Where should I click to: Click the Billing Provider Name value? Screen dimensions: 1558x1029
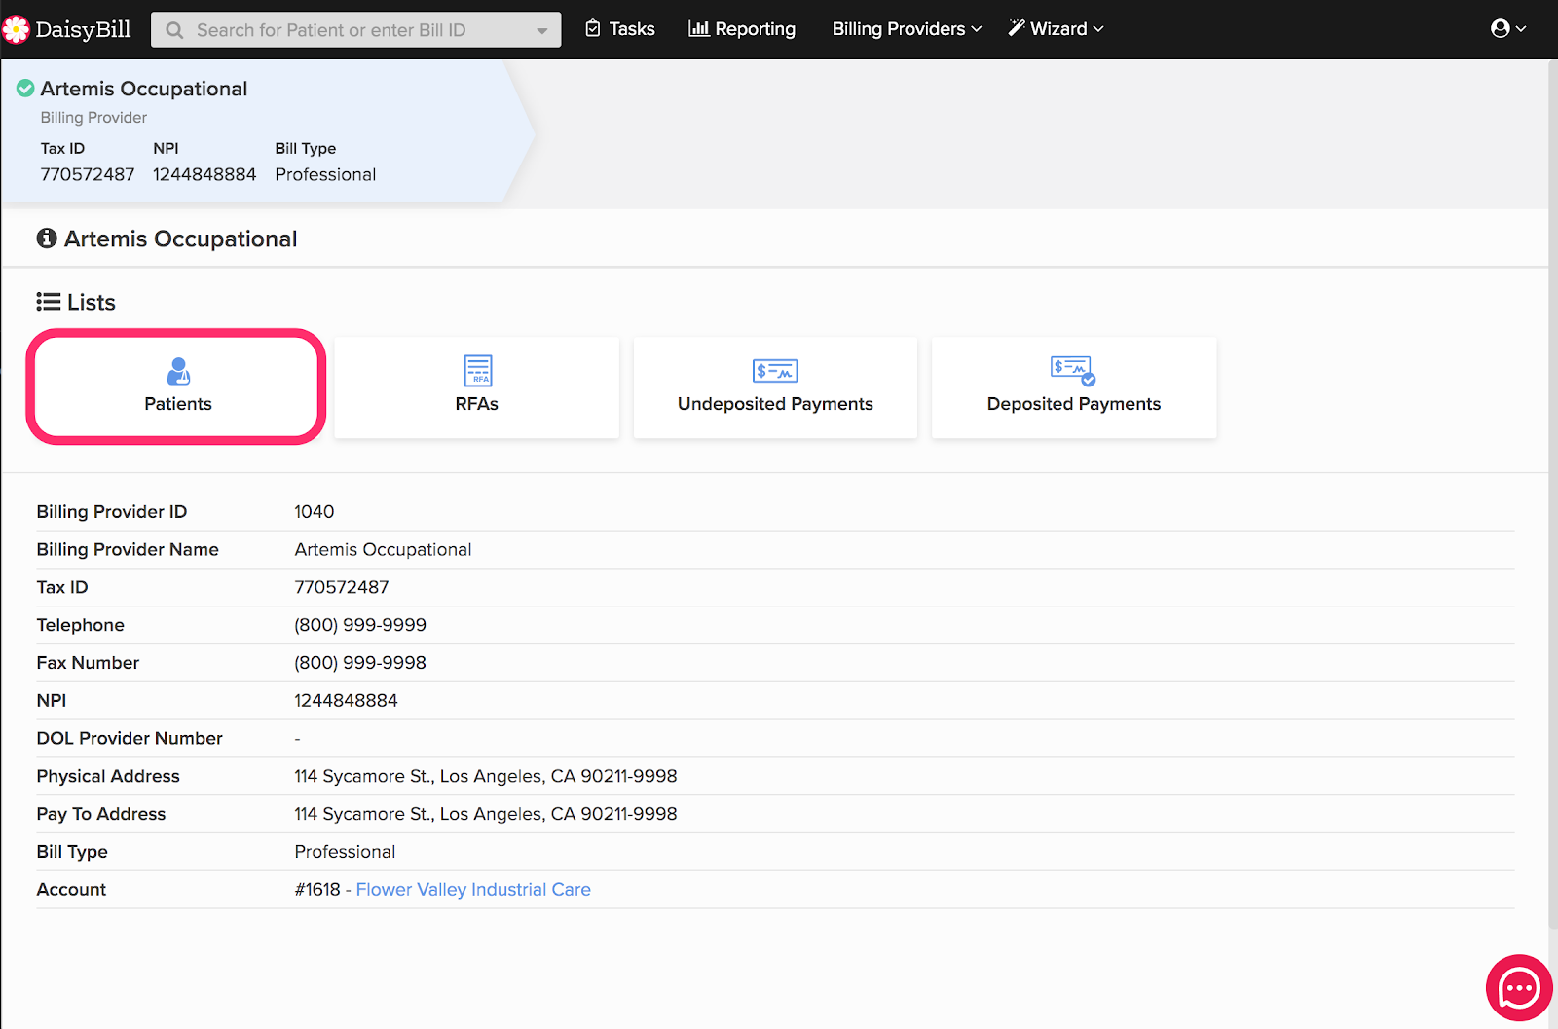tap(383, 549)
